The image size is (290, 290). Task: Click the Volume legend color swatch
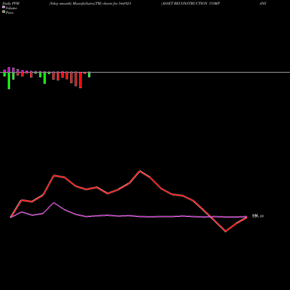[x=3, y=7]
